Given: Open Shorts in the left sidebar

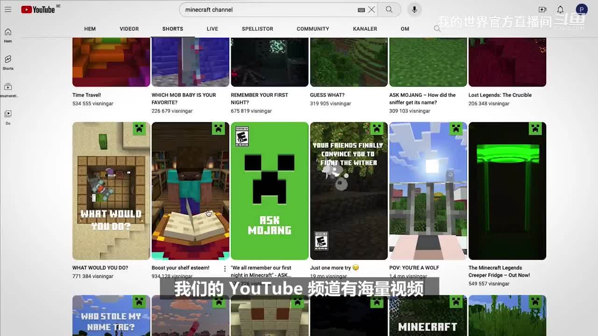Looking at the screenshot, I should tap(8, 63).
